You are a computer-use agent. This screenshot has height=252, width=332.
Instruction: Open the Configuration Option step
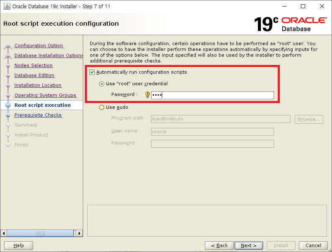click(x=39, y=46)
